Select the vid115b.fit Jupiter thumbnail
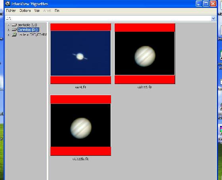Image resolution: width=222 pixels, height=180 pixels. (x=81, y=125)
